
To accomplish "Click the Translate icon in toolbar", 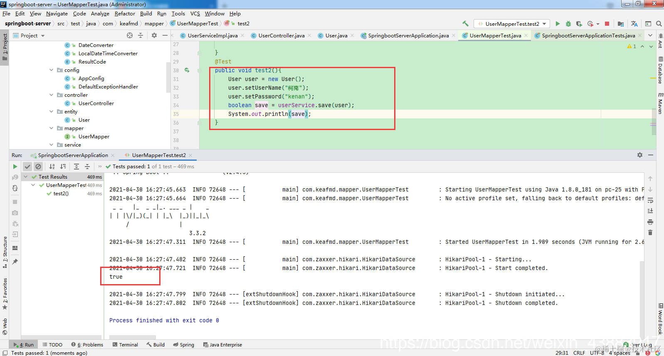I will [634, 24].
